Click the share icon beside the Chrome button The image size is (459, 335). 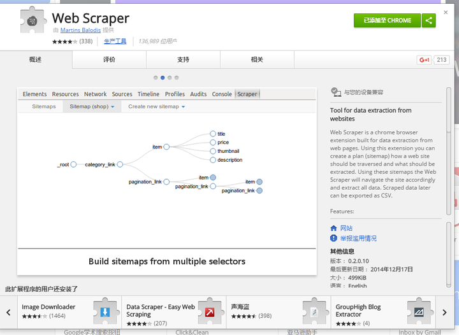[428, 20]
